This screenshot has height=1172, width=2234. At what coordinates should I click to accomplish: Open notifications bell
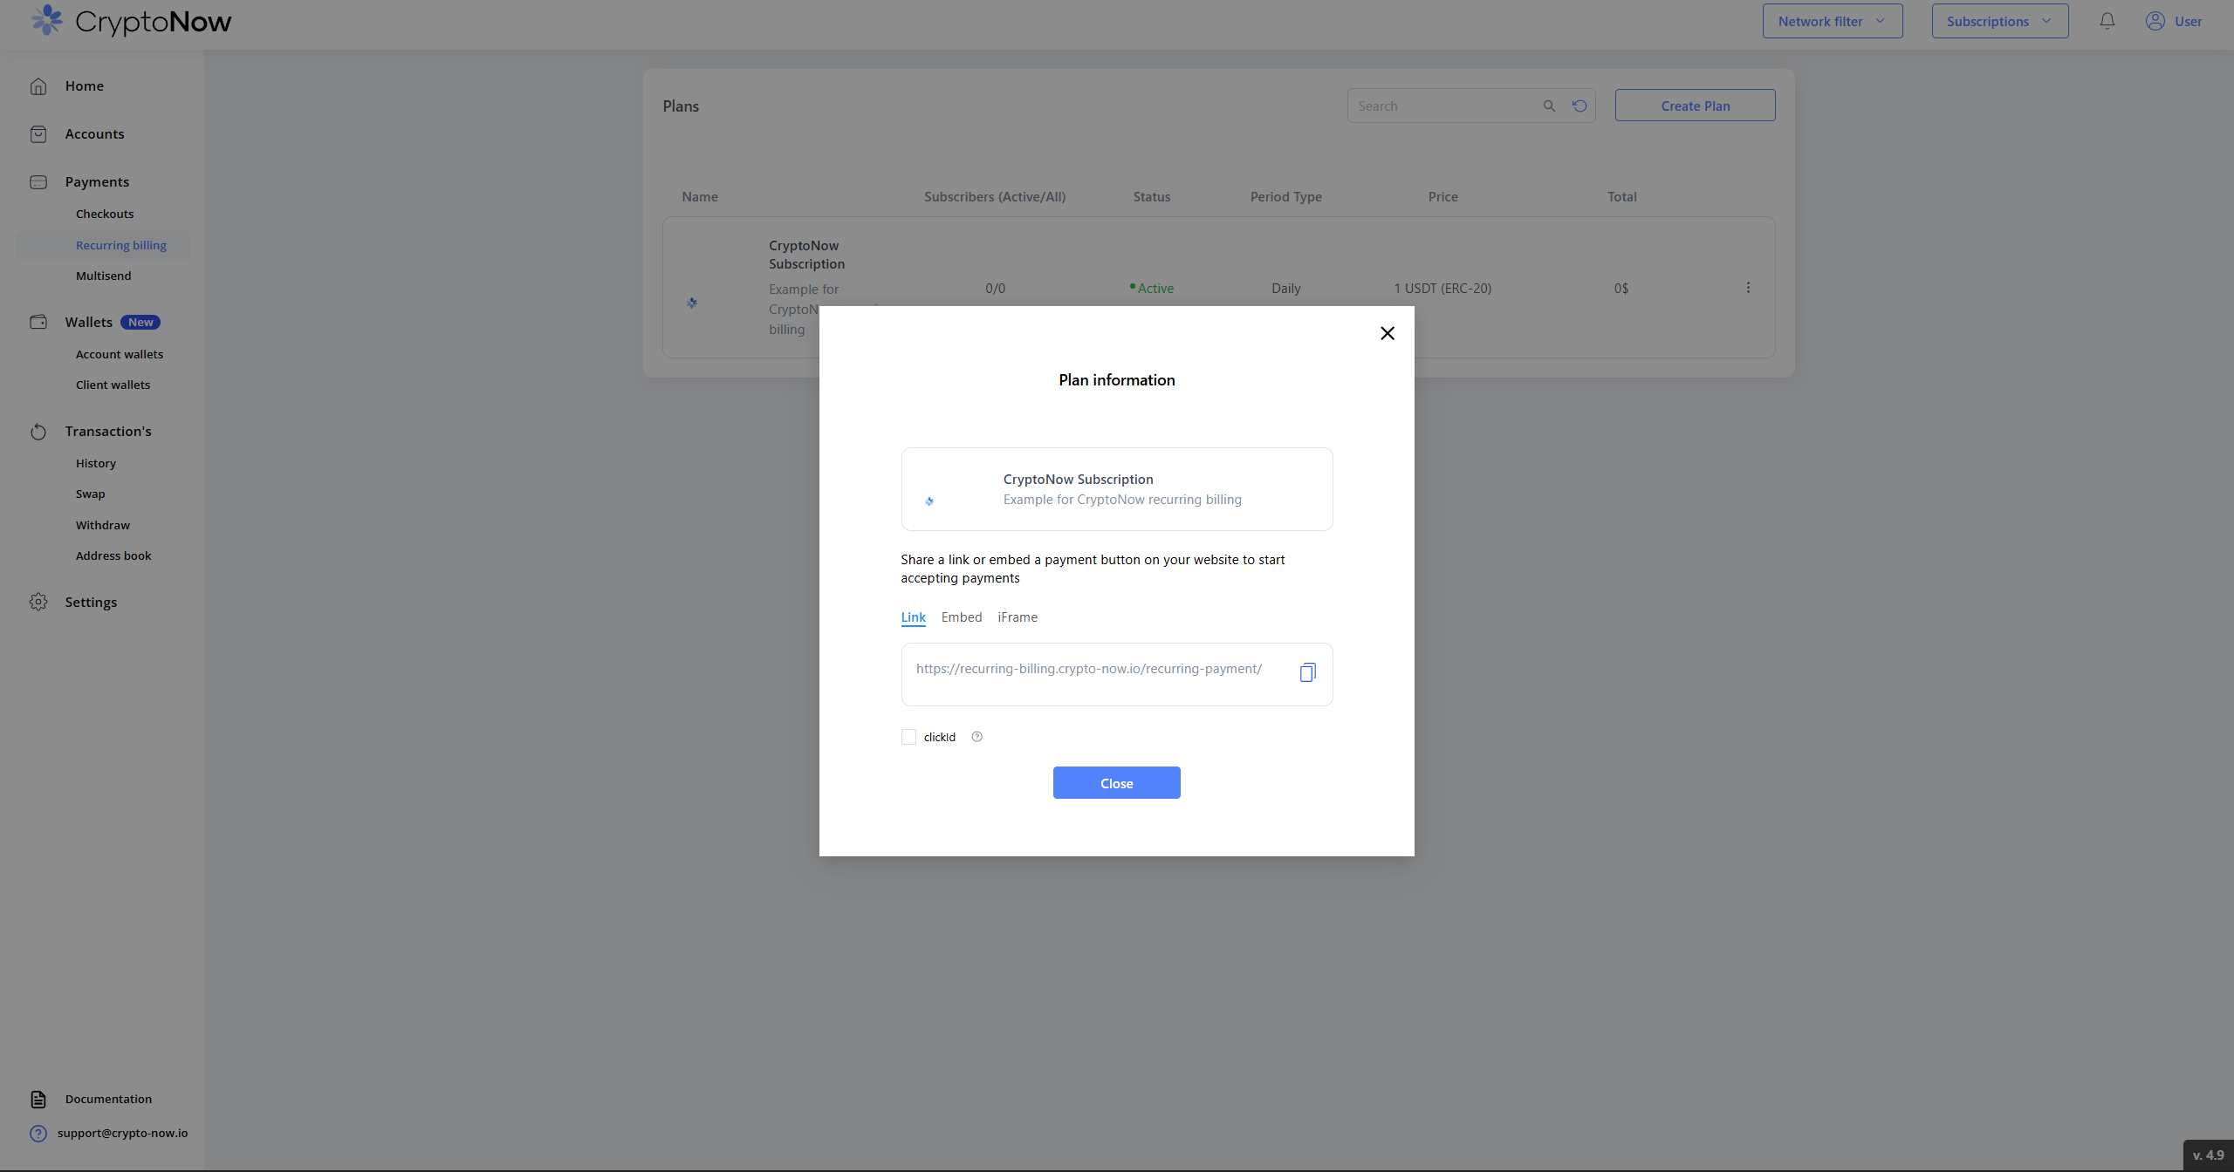(x=2107, y=21)
